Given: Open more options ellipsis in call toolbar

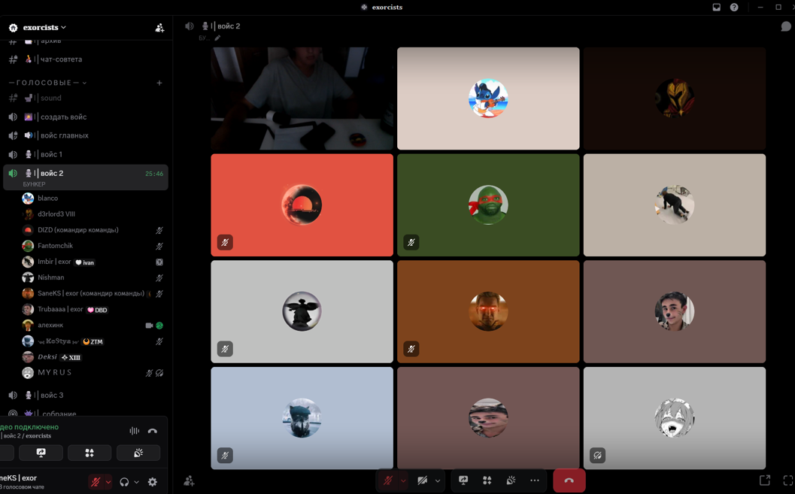Looking at the screenshot, I should tap(535, 480).
